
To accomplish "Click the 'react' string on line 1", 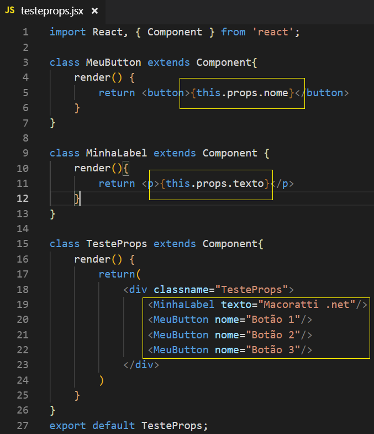I will pyautogui.click(x=273, y=32).
